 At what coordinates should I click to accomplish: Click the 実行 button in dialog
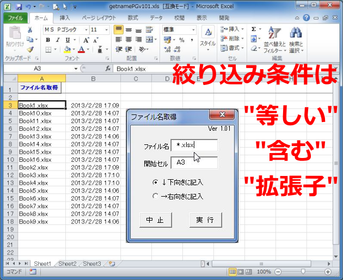coord(205,220)
